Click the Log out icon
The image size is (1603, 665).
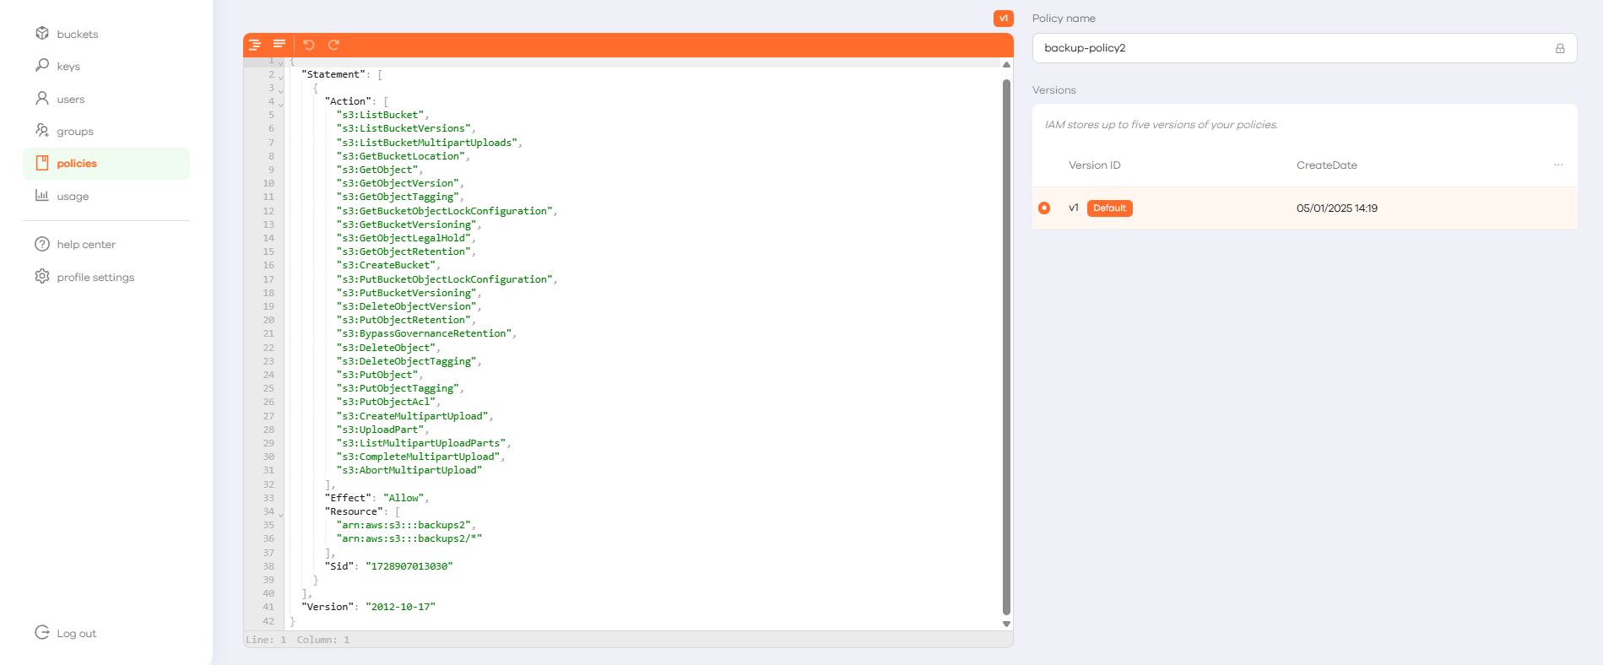[42, 633]
